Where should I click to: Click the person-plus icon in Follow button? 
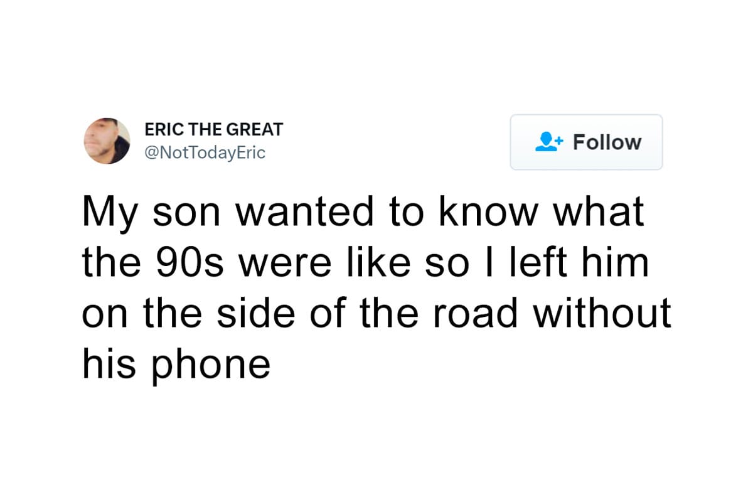[x=548, y=142]
